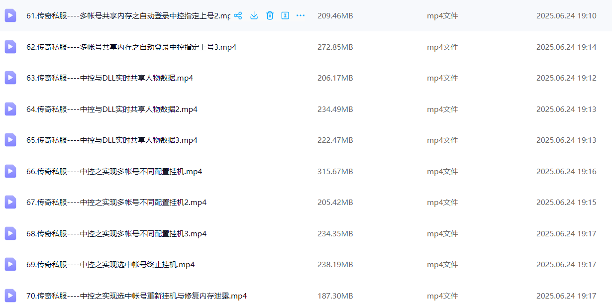The image size is (612, 306).
Task: Click the video icon beside file 67
Action: (x=10, y=202)
